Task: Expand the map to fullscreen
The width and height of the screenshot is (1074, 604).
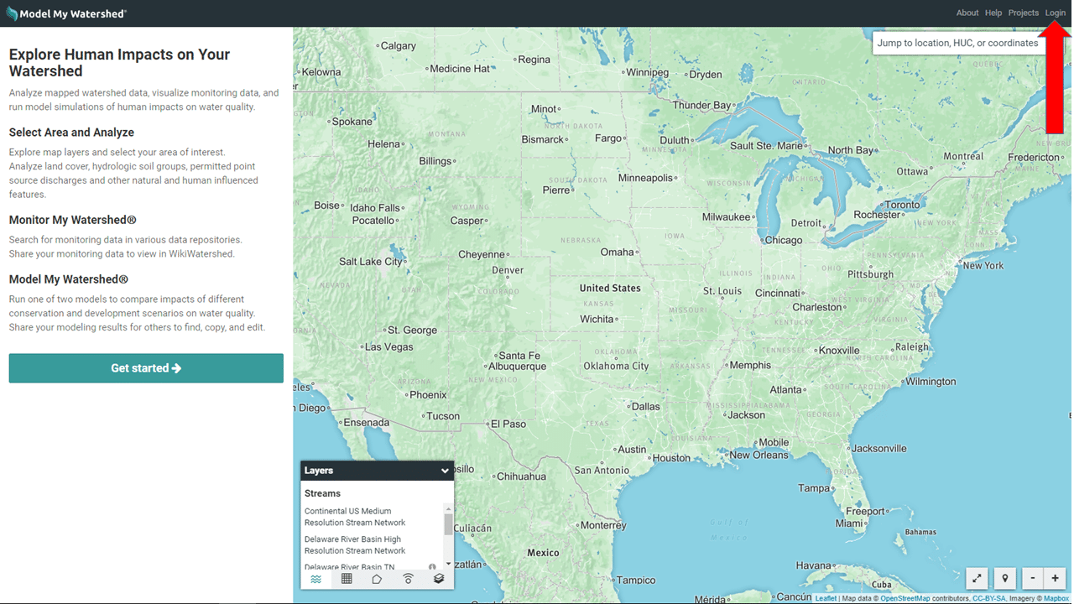Action: coord(976,578)
